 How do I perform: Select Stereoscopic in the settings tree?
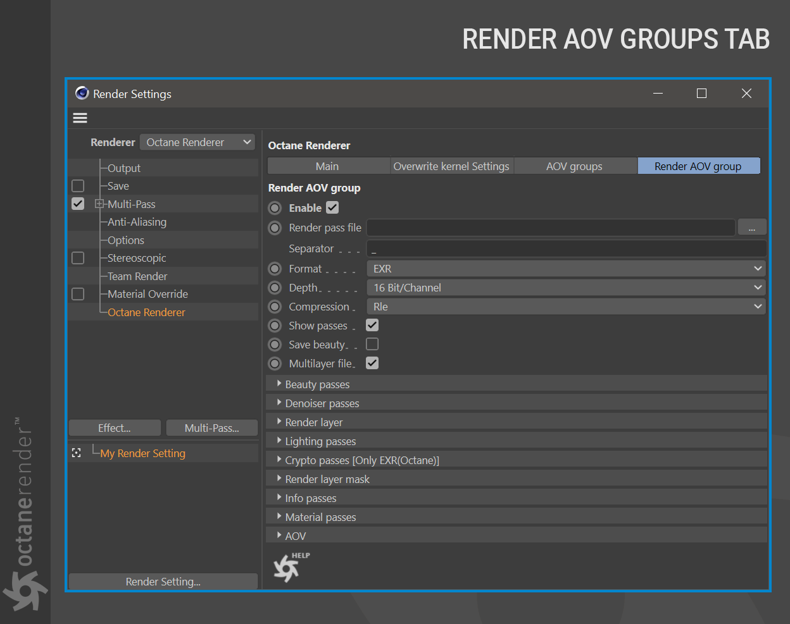[137, 258]
